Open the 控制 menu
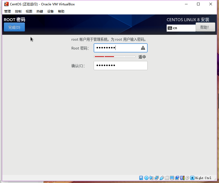The height and width of the screenshot is (183, 219). 18,12
